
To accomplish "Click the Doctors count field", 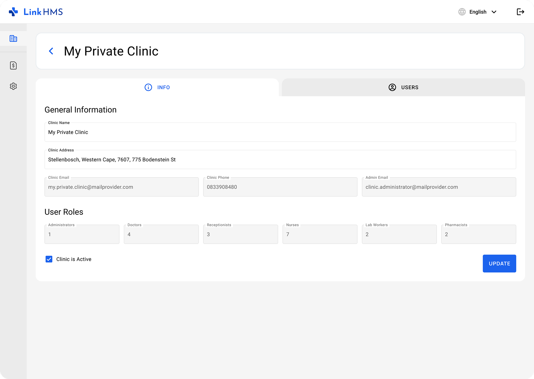I will click(x=161, y=234).
